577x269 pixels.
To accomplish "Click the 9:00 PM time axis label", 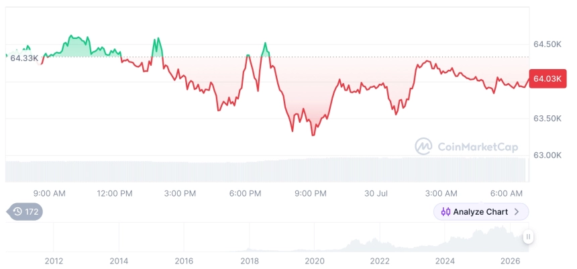I will pyautogui.click(x=311, y=194).
